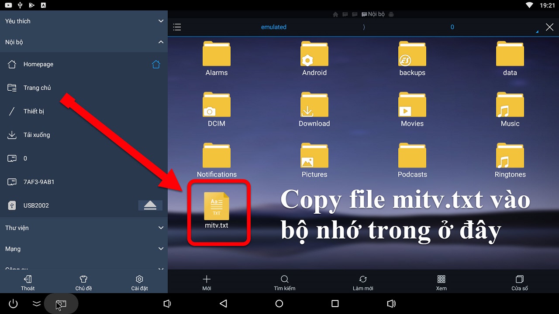Tap Thoát to exit app

tap(28, 282)
